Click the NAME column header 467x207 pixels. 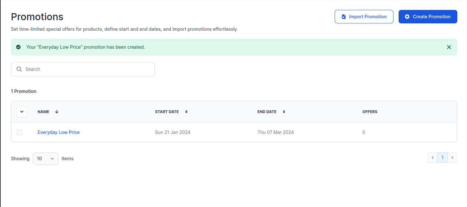43,112
